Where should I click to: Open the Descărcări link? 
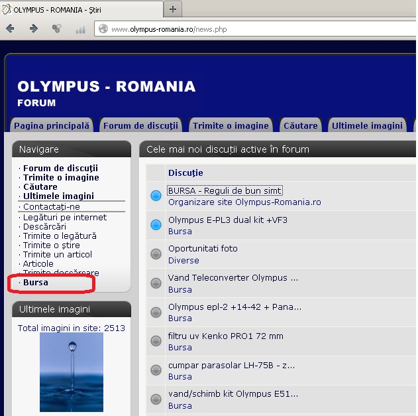(44, 227)
